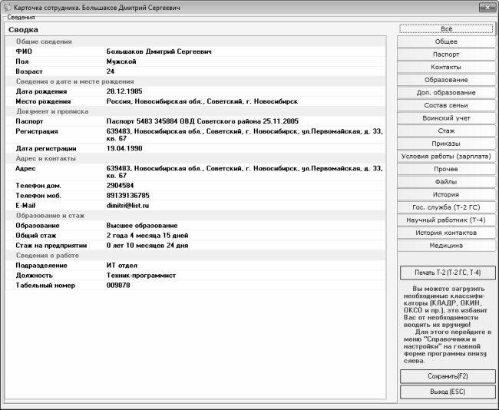Go to the Образование section
Viewport: 499px width, 410px height.
point(446,80)
